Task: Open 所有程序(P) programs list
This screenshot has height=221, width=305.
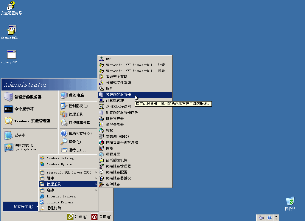Action: pos(21,207)
